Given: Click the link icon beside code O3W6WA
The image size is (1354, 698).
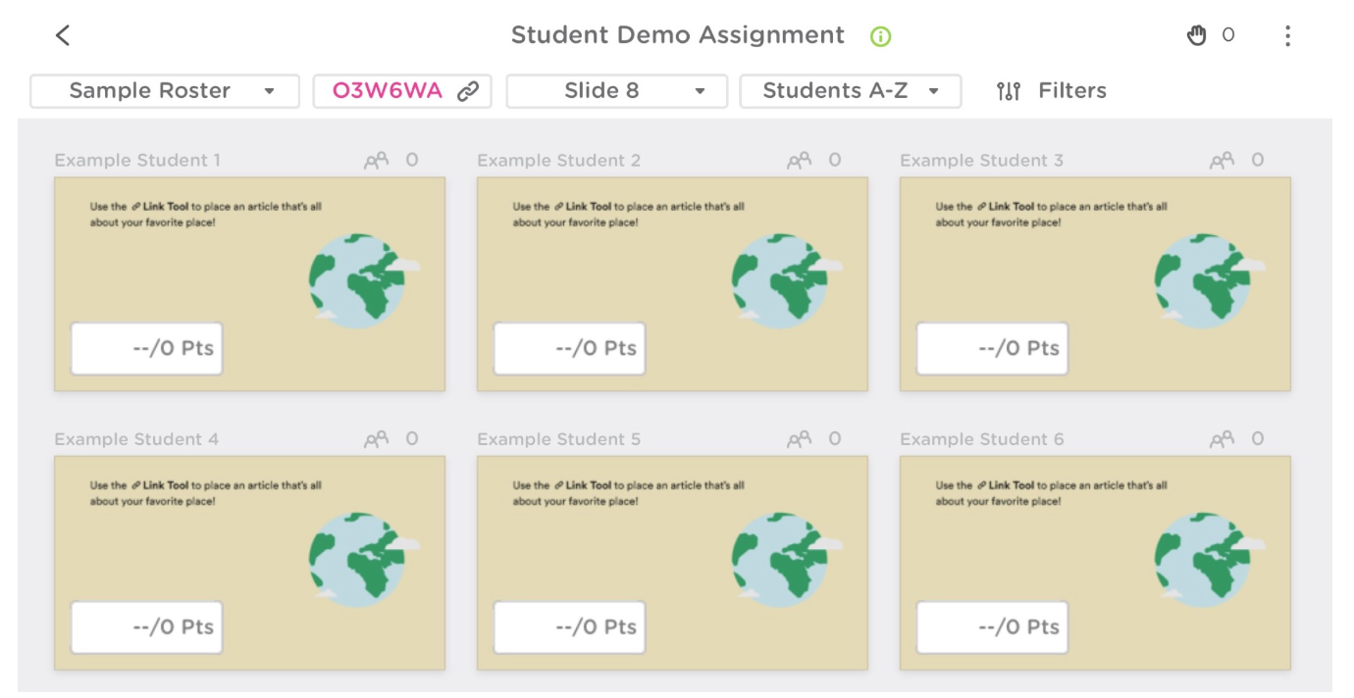Looking at the screenshot, I should coord(469,91).
